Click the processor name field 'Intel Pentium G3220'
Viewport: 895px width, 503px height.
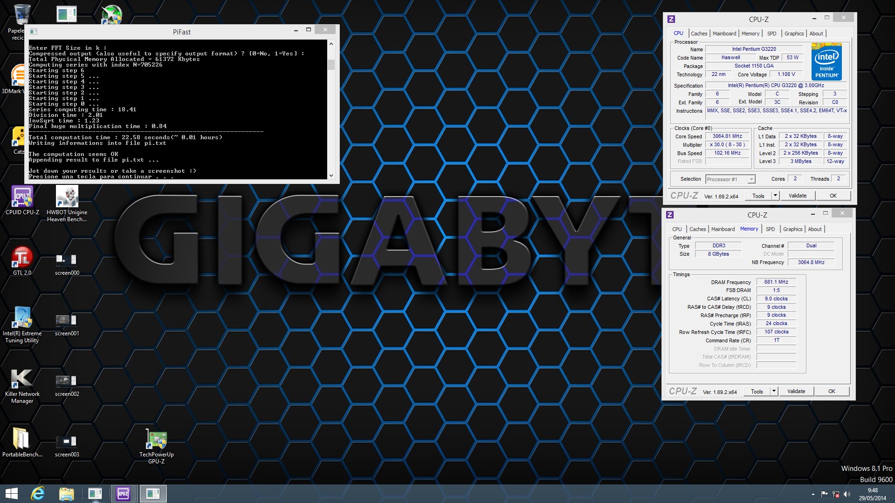(x=754, y=49)
